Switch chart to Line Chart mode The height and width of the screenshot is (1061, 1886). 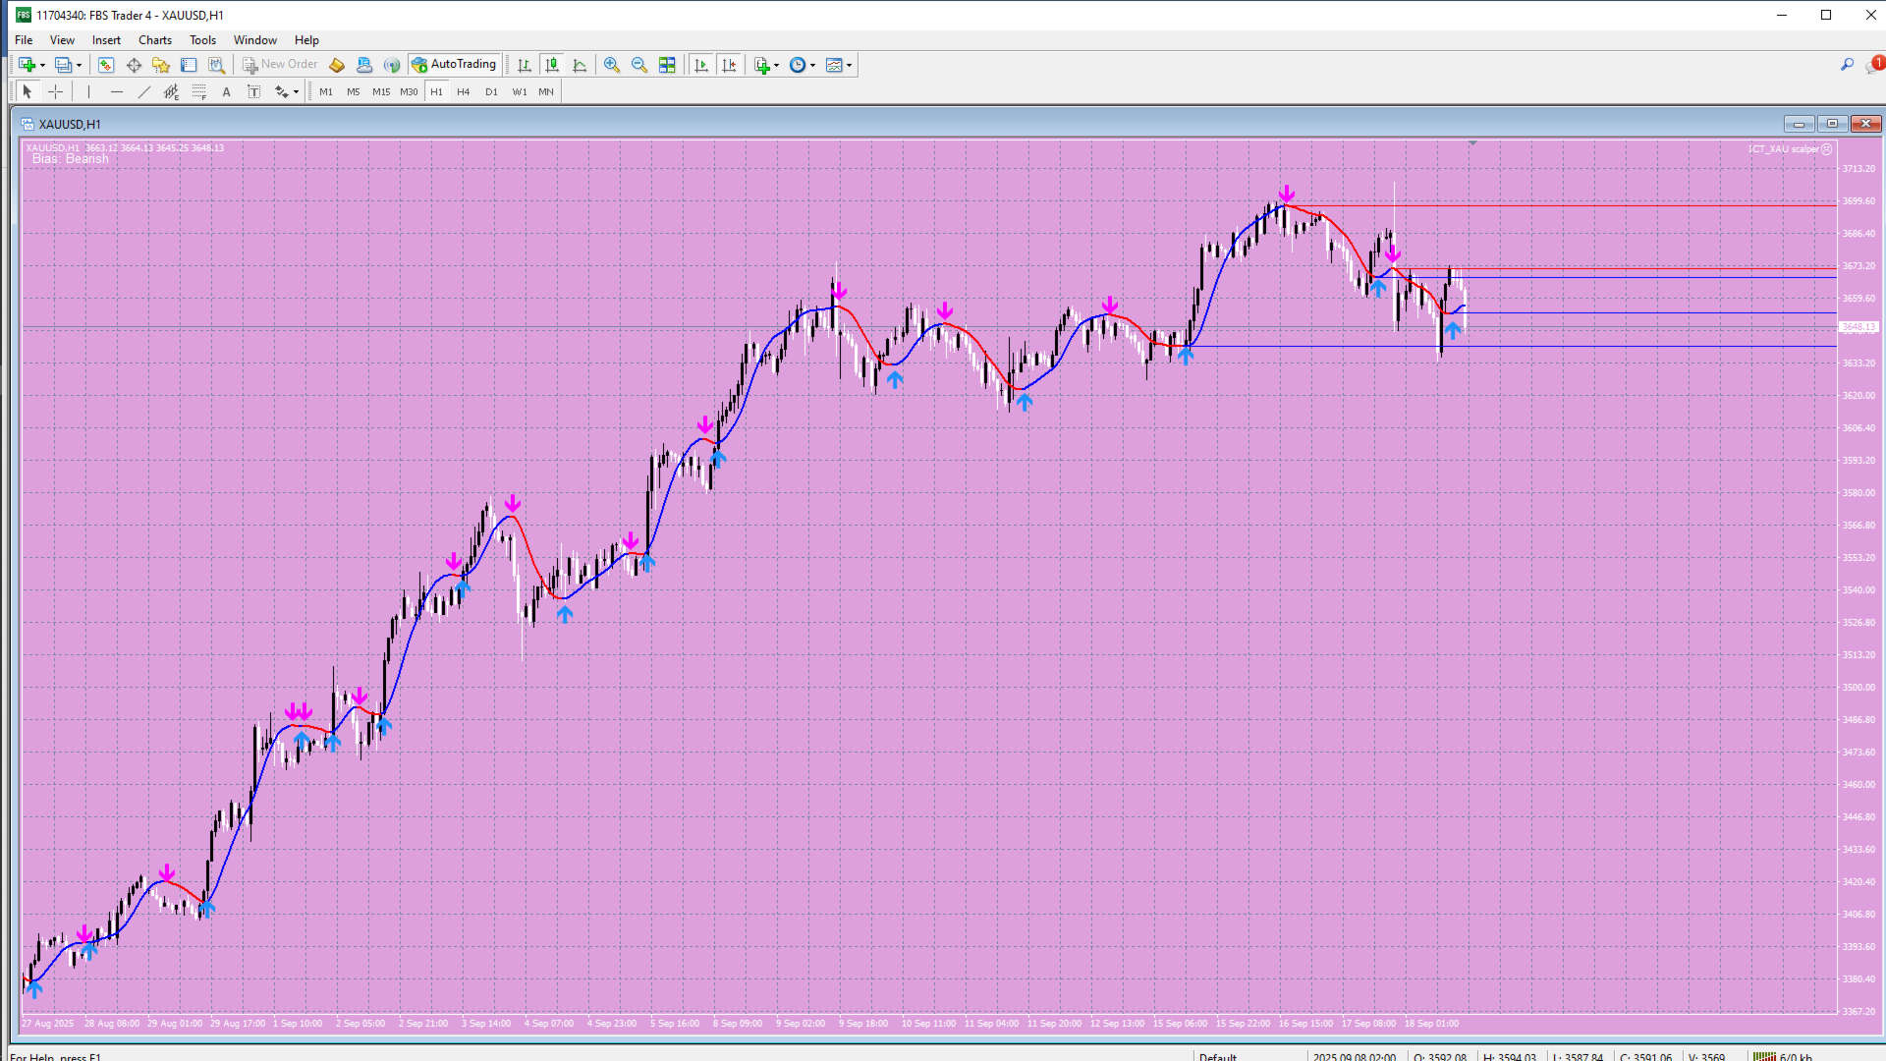pos(580,65)
